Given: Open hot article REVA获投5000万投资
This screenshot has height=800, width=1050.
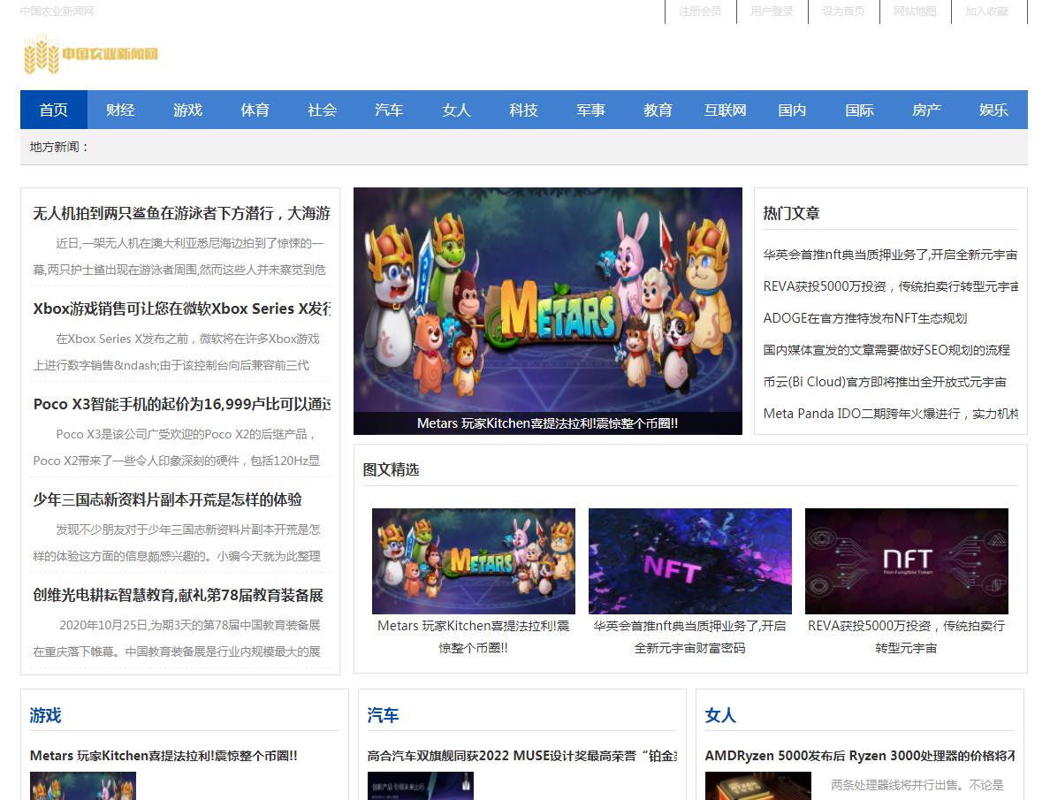Looking at the screenshot, I should pos(890,286).
